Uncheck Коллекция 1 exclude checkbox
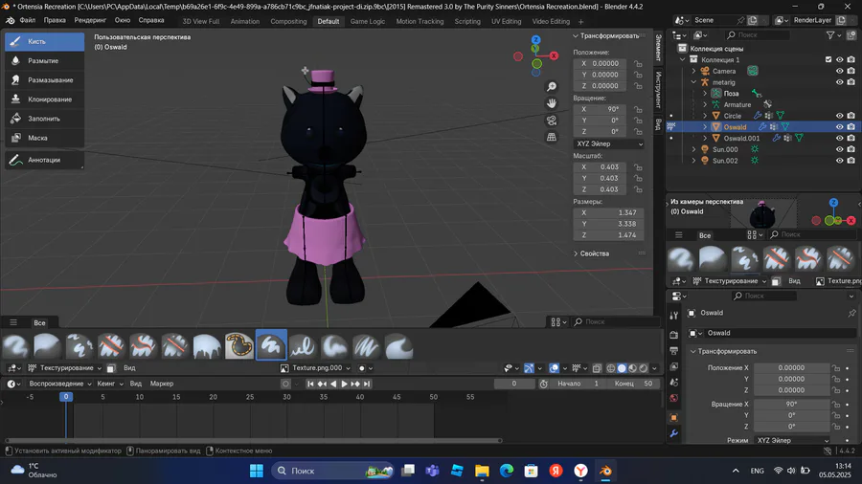Viewport: 862px width, 484px height. click(828, 60)
